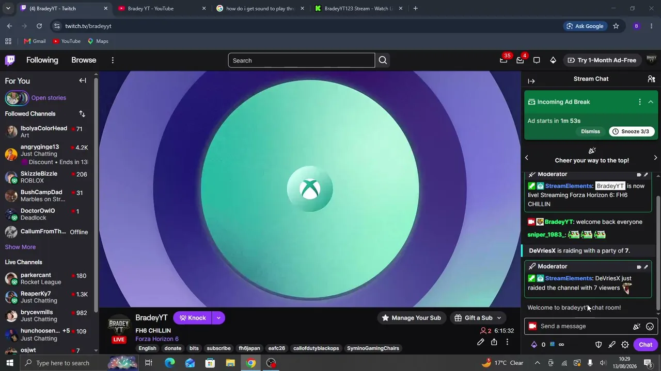Viewport: 661px width, 371px height.
Task: Go to next leaderboard banner item
Action: click(x=655, y=158)
